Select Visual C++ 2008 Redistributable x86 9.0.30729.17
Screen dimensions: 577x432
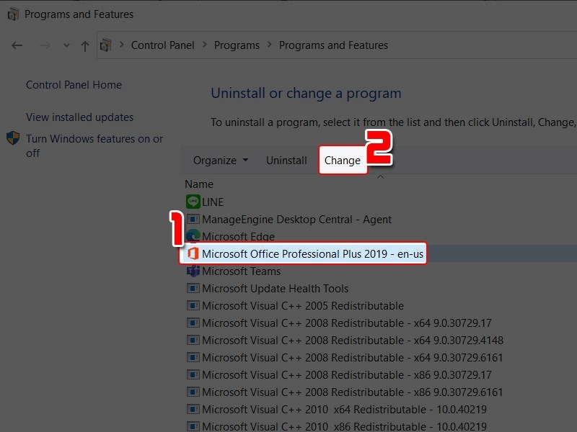[347, 374]
